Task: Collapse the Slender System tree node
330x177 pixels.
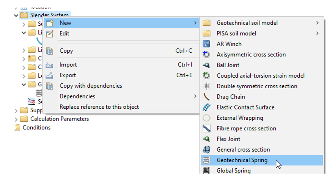Action: click(x=16, y=16)
